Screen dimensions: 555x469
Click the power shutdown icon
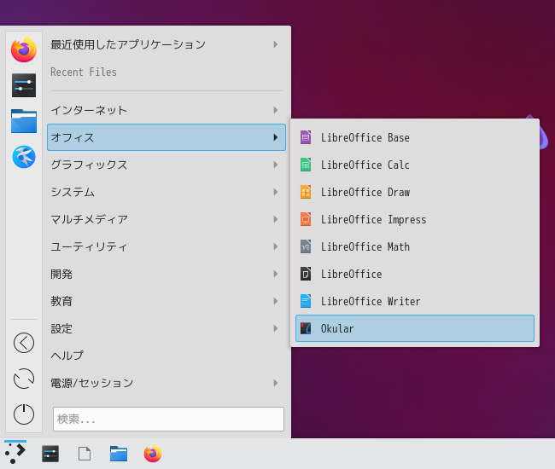24,414
